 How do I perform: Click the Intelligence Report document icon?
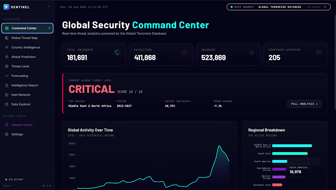[x=7, y=85]
